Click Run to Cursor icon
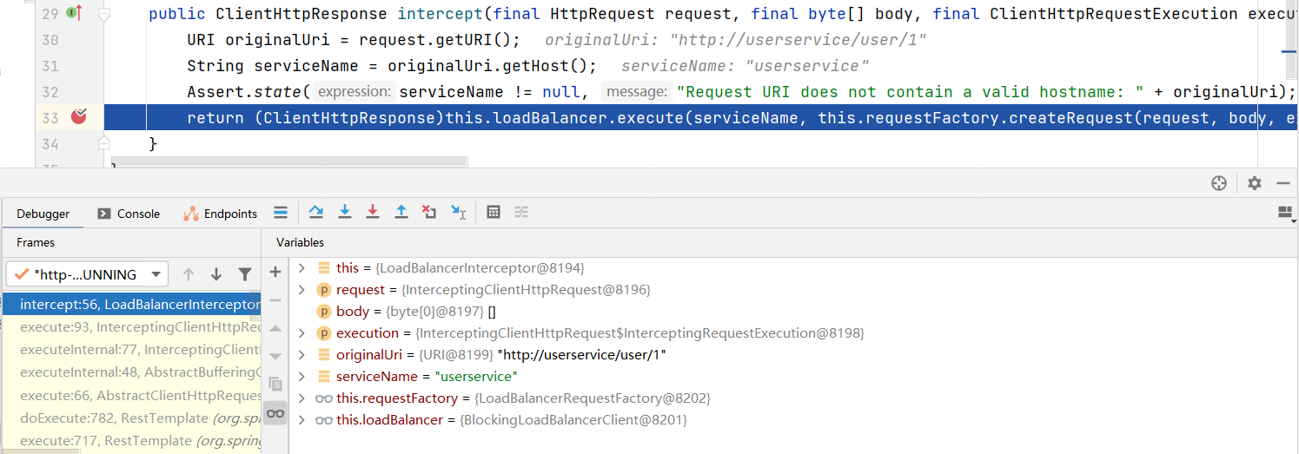1299x454 pixels. pyautogui.click(x=458, y=212)
